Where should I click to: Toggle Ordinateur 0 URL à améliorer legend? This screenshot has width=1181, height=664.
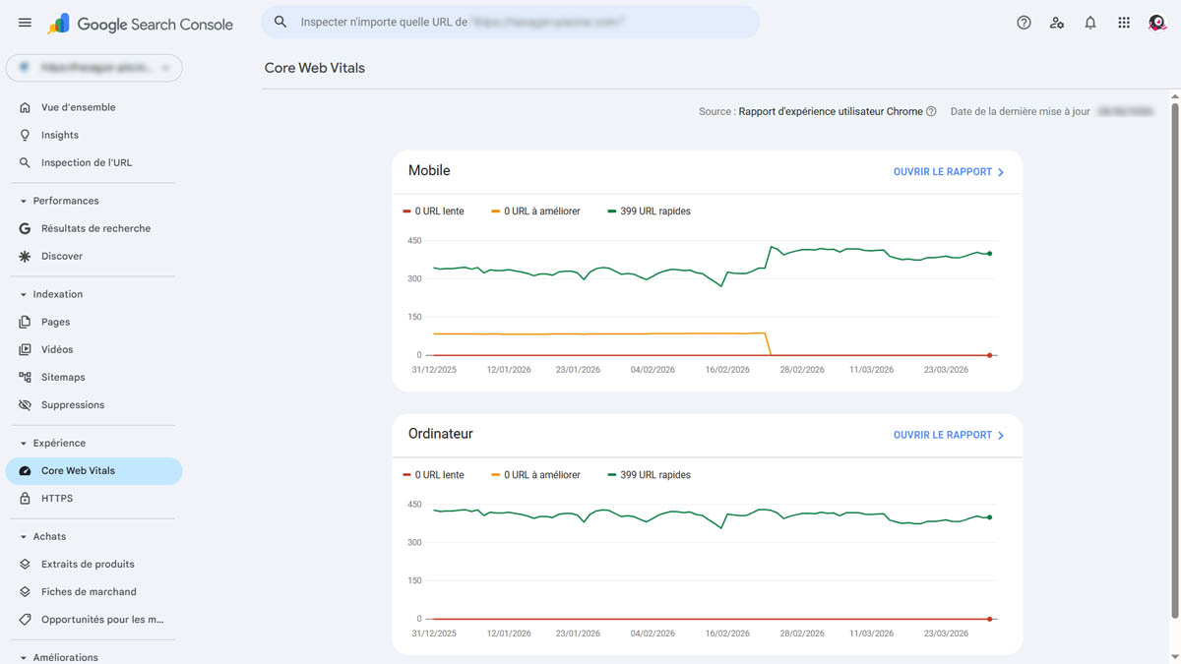pos(535,475)
